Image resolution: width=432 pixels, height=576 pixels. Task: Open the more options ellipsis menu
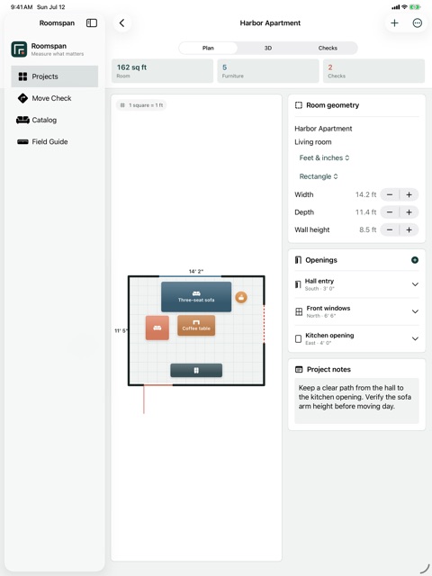pyautogui.click(x=418, y=23)
